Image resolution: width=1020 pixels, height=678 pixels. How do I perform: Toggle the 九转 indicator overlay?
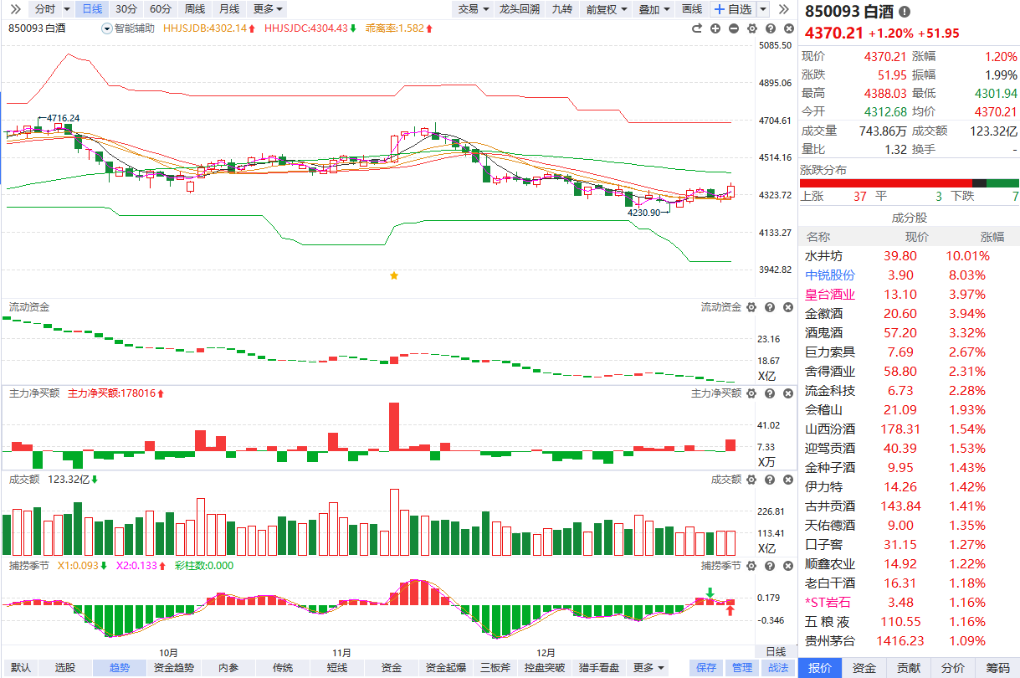coord(561,9)
